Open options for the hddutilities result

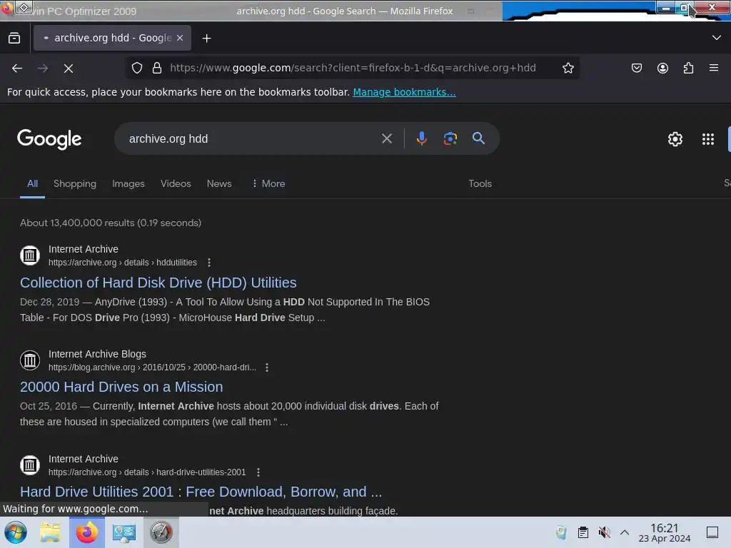pyautogui.click(x=209, y=263)
